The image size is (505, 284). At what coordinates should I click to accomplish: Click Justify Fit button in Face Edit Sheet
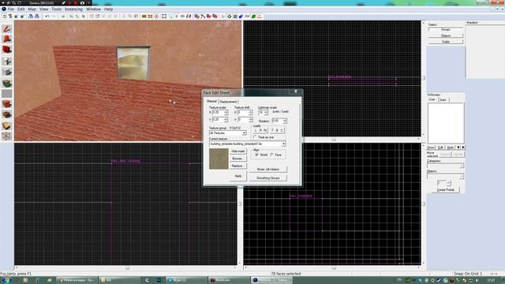[265, 130]
